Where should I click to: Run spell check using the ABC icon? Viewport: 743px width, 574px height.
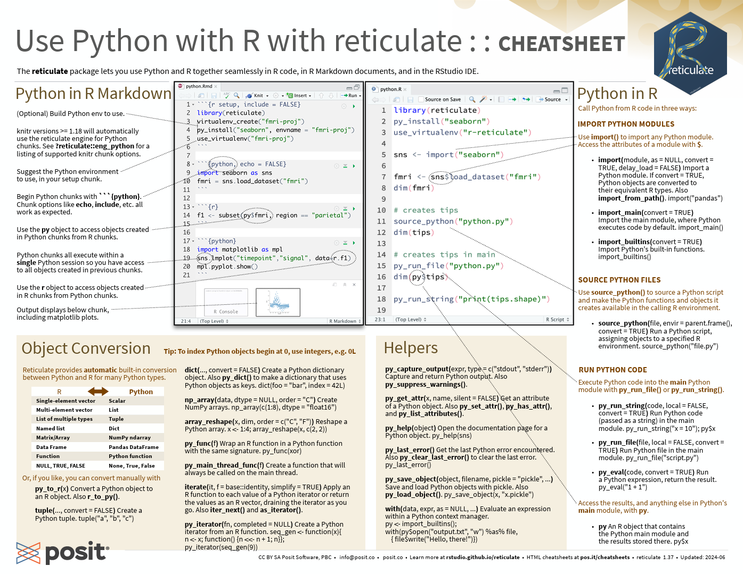tap(226, 96)
